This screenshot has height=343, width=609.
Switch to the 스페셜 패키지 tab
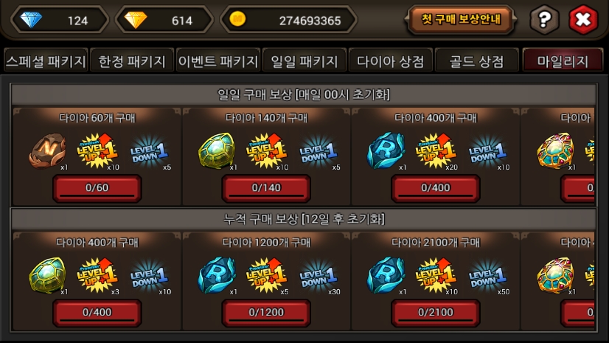click(46, 61)
